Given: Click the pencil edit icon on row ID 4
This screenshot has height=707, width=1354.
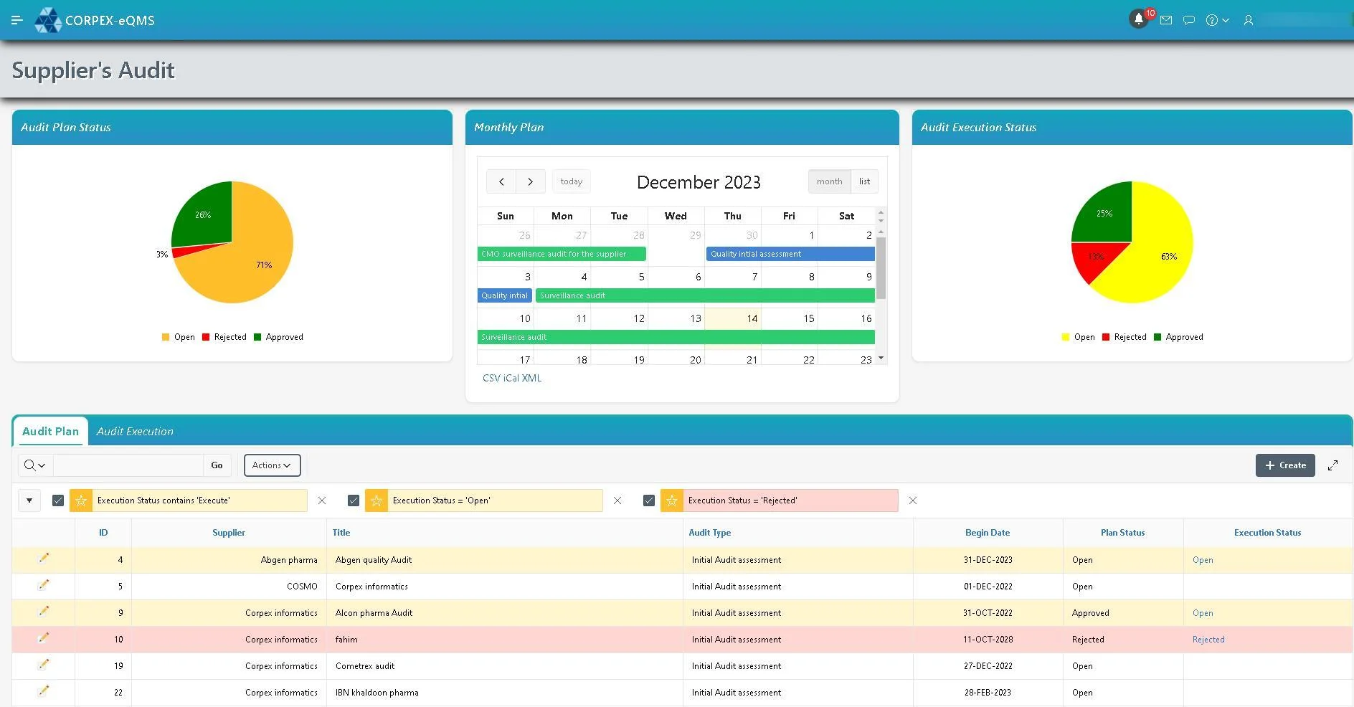Looking at the screenshot, I should pyautogui.click(x=44, y=558).
